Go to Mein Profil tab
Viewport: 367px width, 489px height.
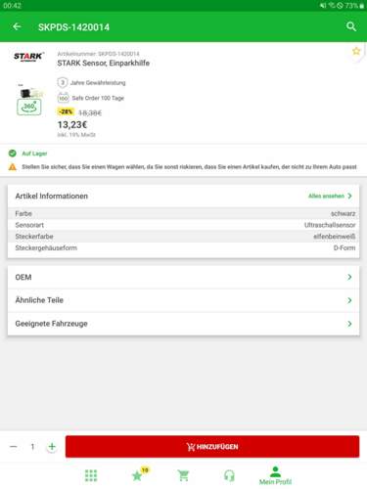click(x=275, y=475)
